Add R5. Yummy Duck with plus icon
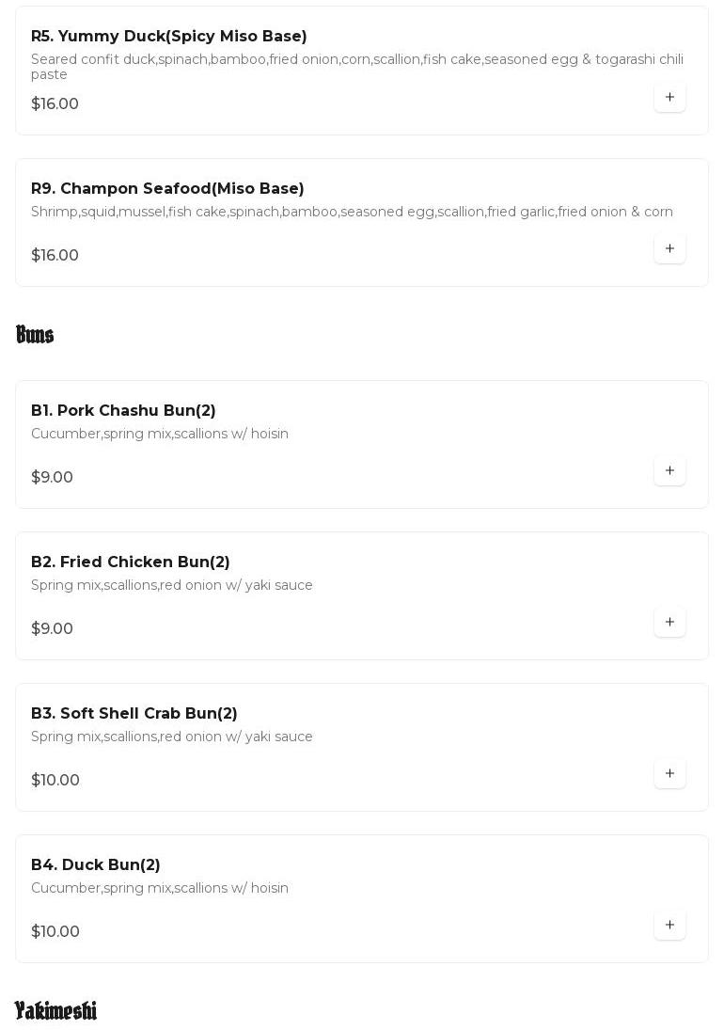This screenshot has width=724, height=1030. [669, 97]
